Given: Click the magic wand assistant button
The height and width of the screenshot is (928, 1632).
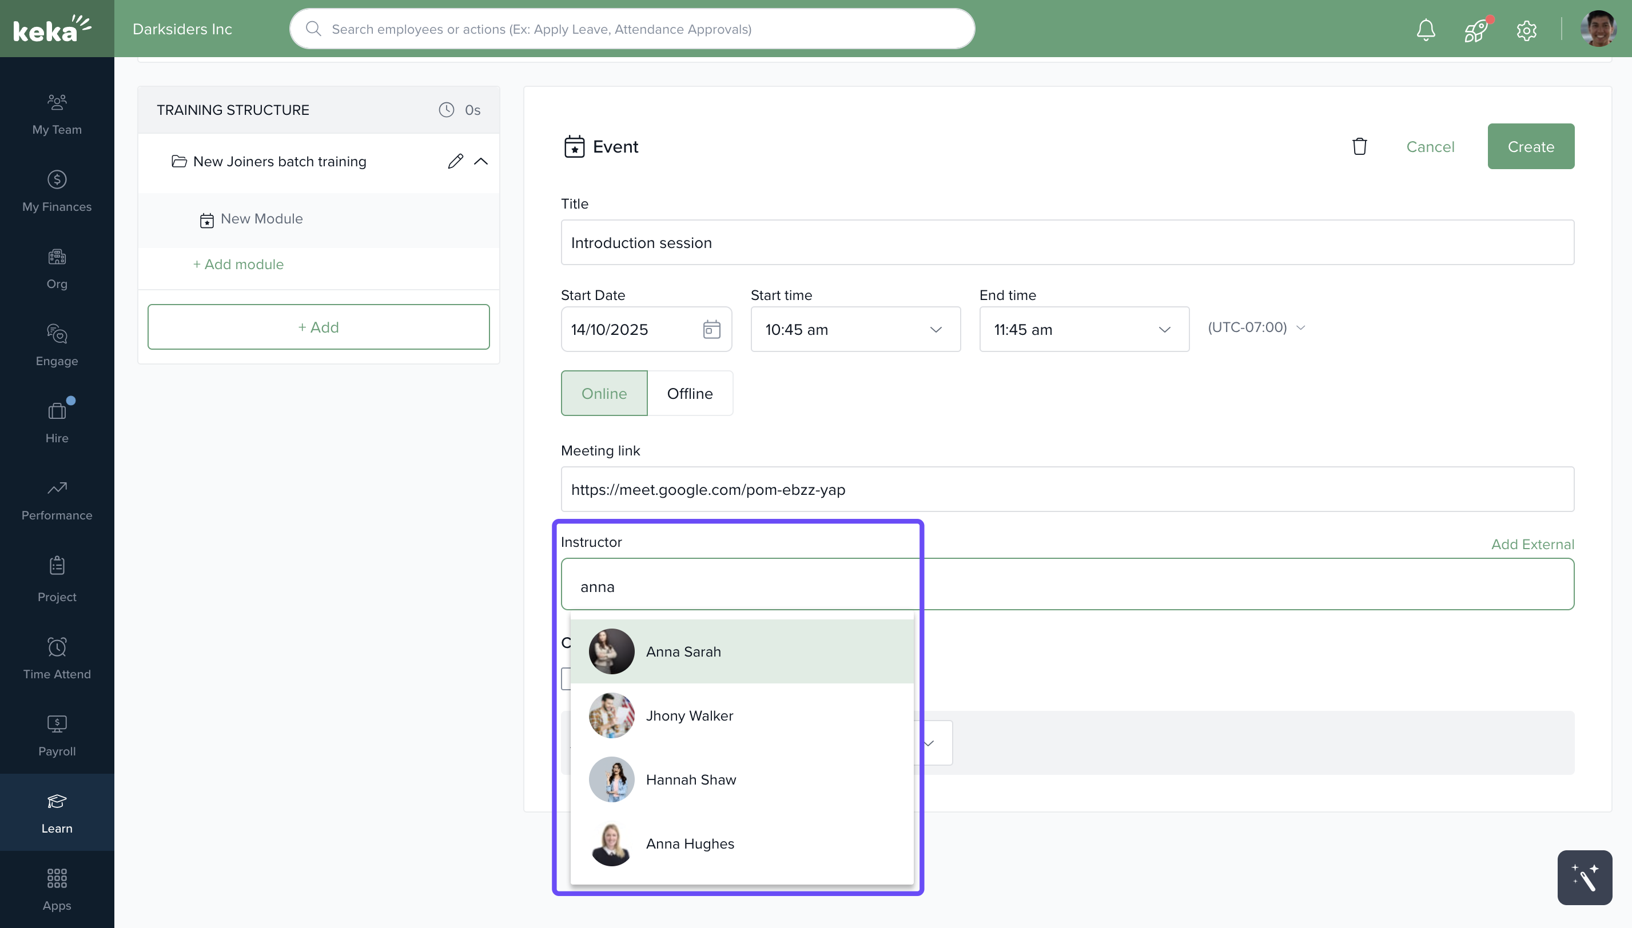Looking at the screenshot, I should pos(1584,877).
